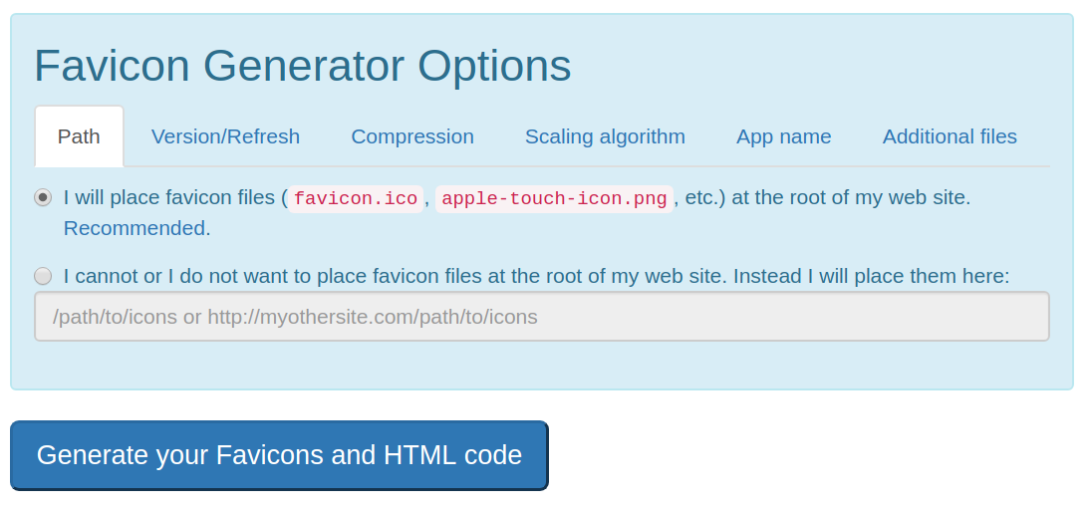Image resolution: width=1090 pixels, height=510 pixels.
Task: Click empty blue panel area below path field
Action: tap(542, 366)
